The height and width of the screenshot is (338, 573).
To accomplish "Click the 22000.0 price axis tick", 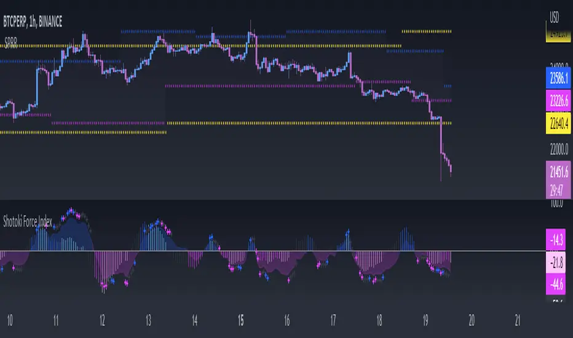I will point(558,148).
